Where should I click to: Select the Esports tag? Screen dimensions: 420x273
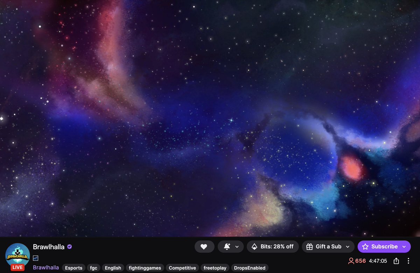tap(73, 268)
